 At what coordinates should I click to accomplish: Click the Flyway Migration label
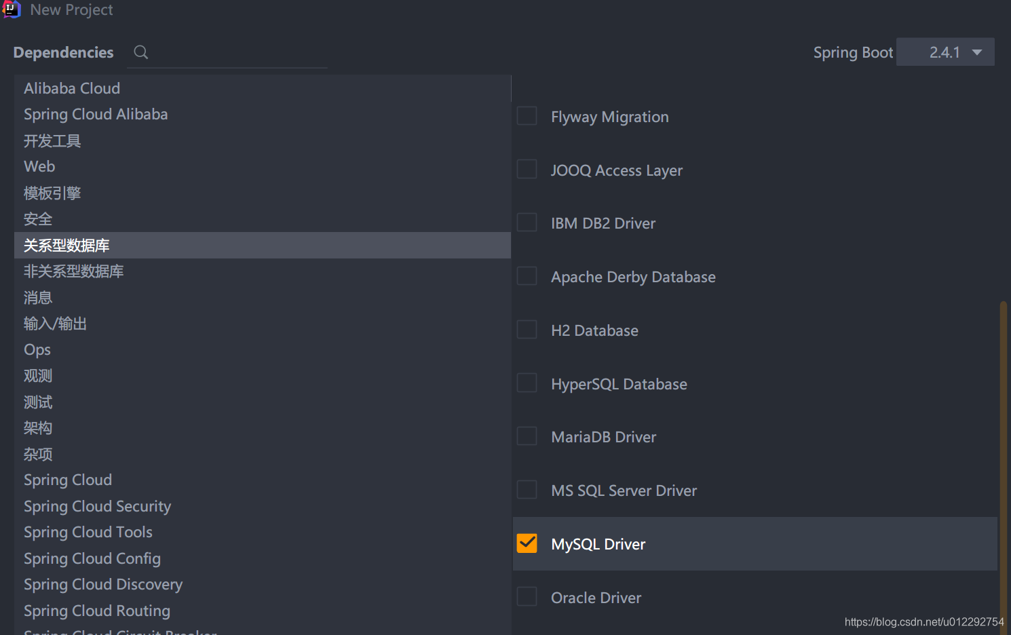click(609, 117)
